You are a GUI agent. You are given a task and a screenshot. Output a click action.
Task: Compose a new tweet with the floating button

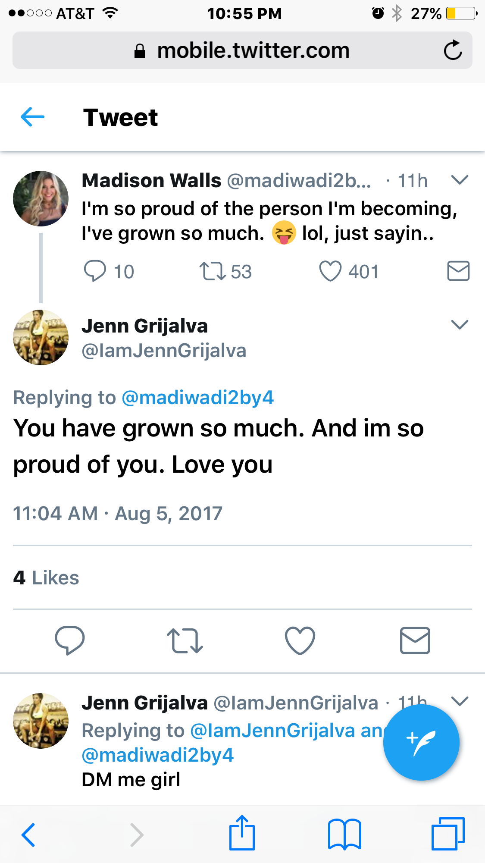coord(421,742)
